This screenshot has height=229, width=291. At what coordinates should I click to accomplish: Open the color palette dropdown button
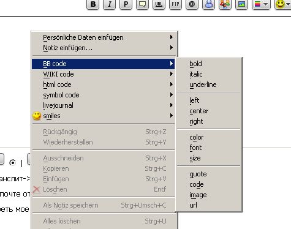pos(261,4)
